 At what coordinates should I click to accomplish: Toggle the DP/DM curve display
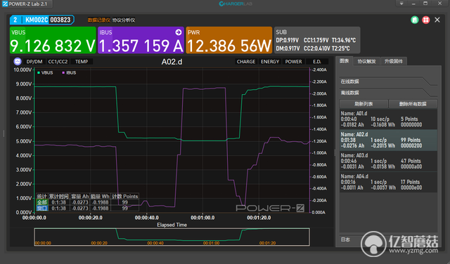point(34,62)
